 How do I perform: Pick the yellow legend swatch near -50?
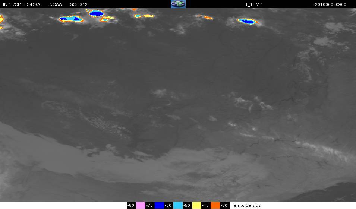coord(196,205)
